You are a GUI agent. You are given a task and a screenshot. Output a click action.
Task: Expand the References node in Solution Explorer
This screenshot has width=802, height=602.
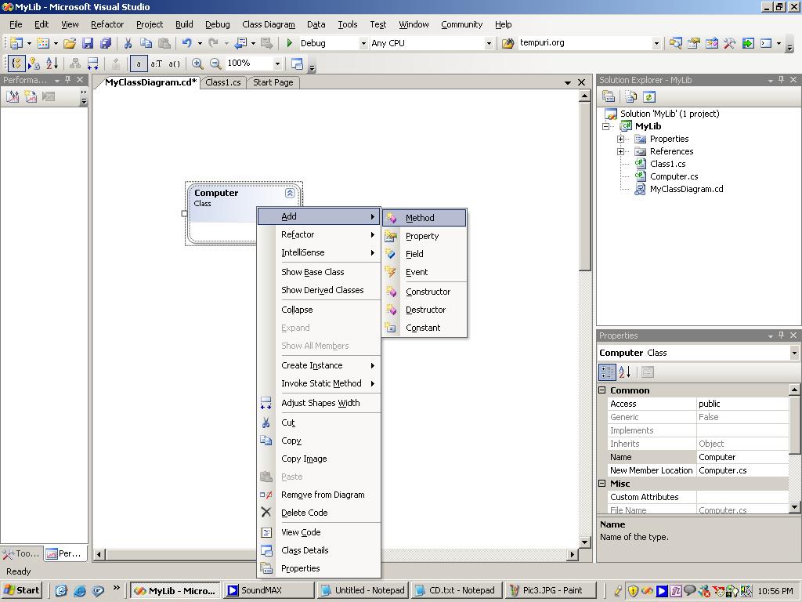[620, 151]
